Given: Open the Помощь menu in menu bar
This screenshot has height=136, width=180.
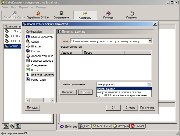Looking at the screenshot, I should pos(41,7).
